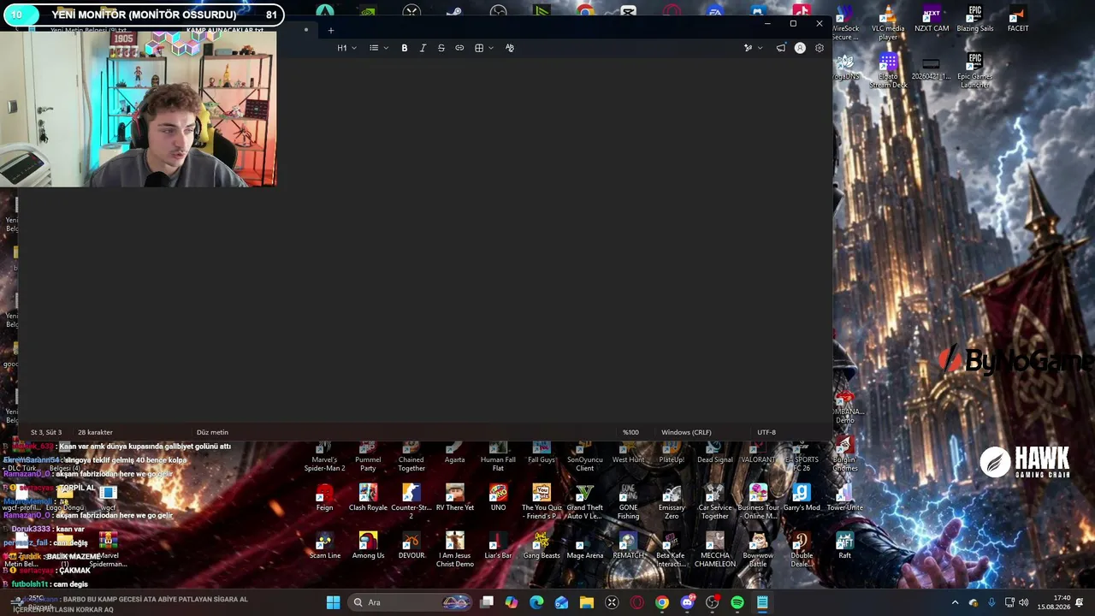Select the Counter-Strike 2 desktop shortcut
Image resolution: width=1095 pixels, height=616 pixels.
(x=411, y=502)
